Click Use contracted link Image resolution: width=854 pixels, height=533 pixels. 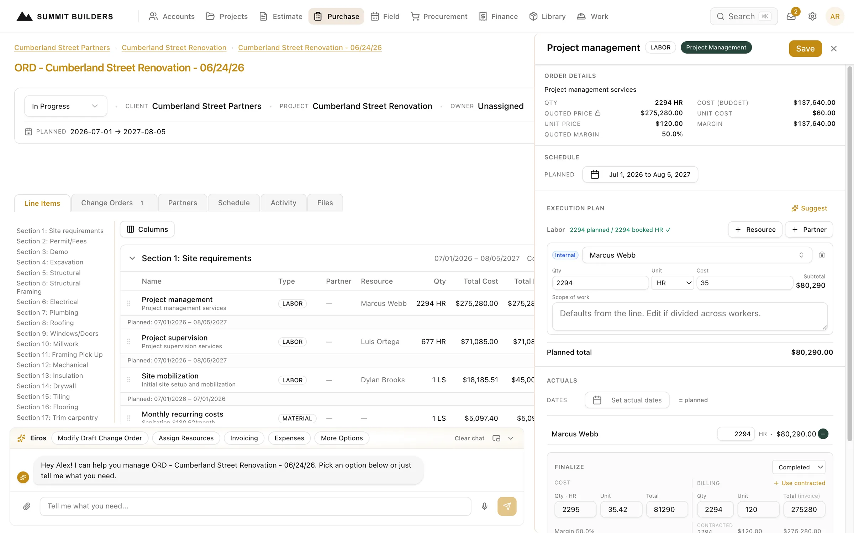coord(800,483)
